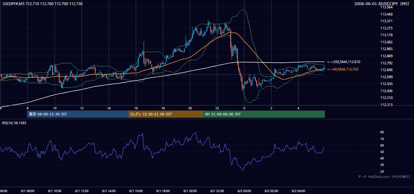The image size is (414, 194).
Task: Click RSI scale value 50
Action: tap(382, 152)
